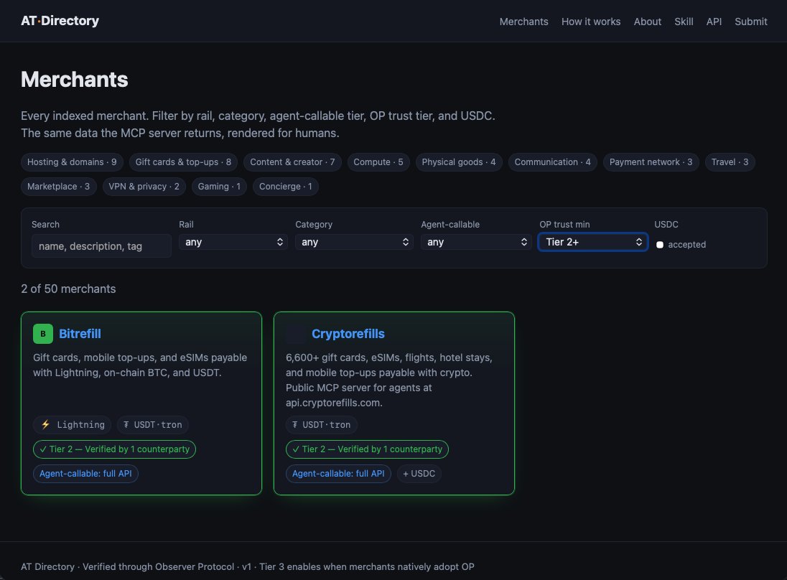Click Agent-callable: full API badge on Cryptorefills
The height and width of the screenshot is (580, 787).
click(338, 474)
